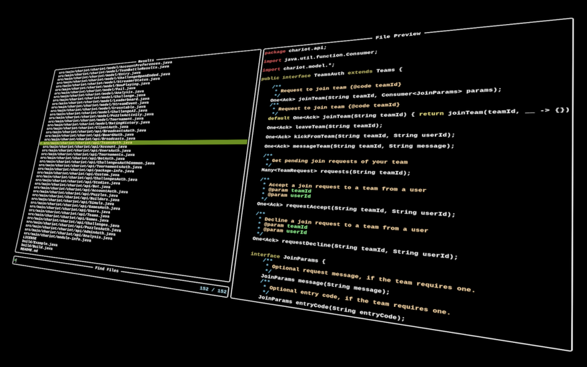Open model/Entry.java result
Screen dimensions: 587x367
tap(99, 75)
